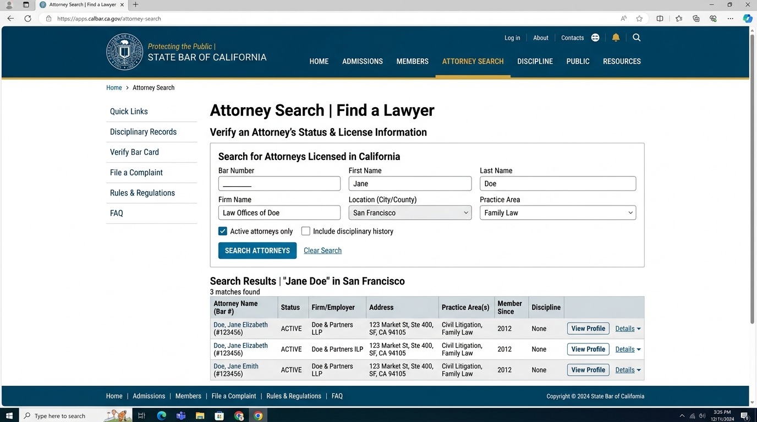Click the Last Name field containing Doe
The width and height of the screenshot is (757, 422).
coord(558,184)
